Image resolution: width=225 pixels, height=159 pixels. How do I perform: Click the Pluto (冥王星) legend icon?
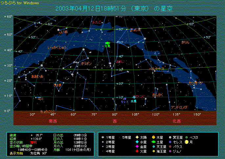pos(170,137)
